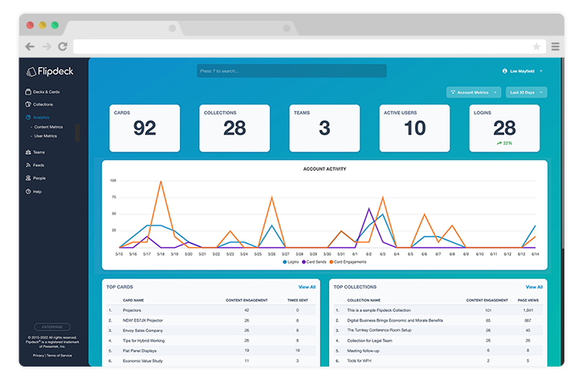Select Analytics in sidebar

tap(37, 117)
